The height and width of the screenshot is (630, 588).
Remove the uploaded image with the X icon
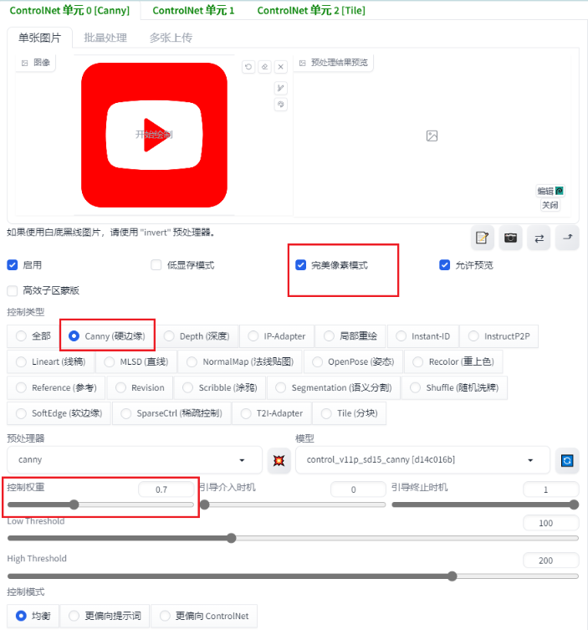pos(281,67)
